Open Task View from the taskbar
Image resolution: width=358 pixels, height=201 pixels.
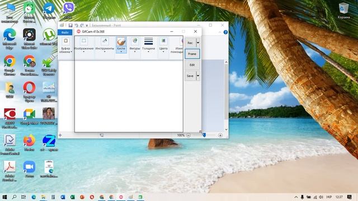(23, 197)
